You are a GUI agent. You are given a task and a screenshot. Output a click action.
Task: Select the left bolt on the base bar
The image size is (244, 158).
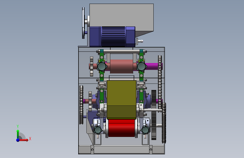[92, 150]
